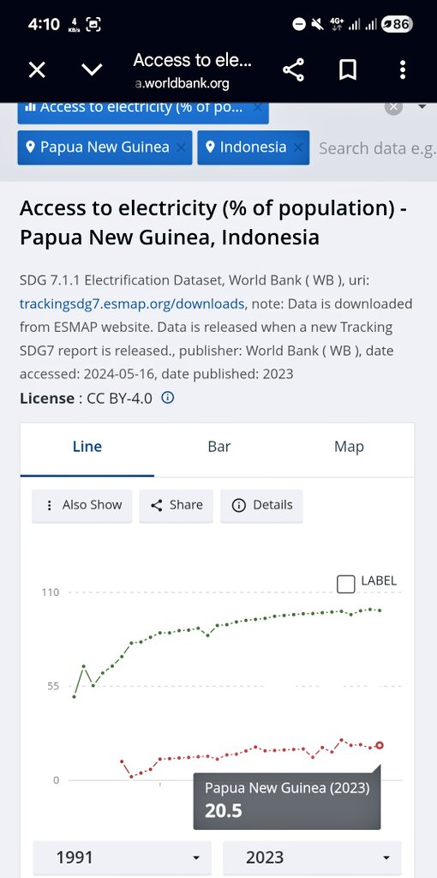Expand the selection dropdown arrow beside clear
437x878 pixels.
(x=422, y=106)
